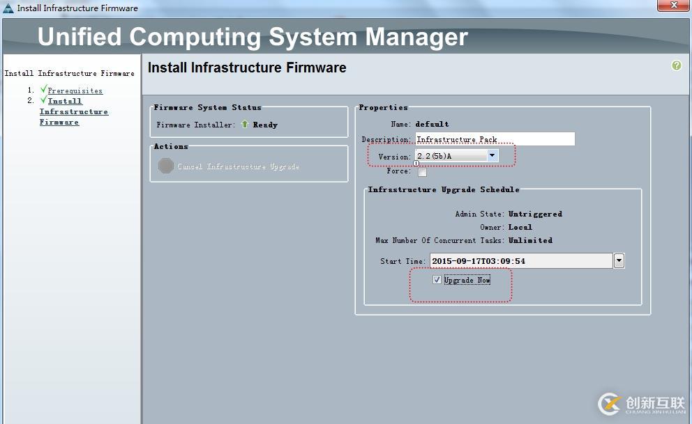
Task: Open the Start Time dropdown arrow
Action: coord(619,260)
